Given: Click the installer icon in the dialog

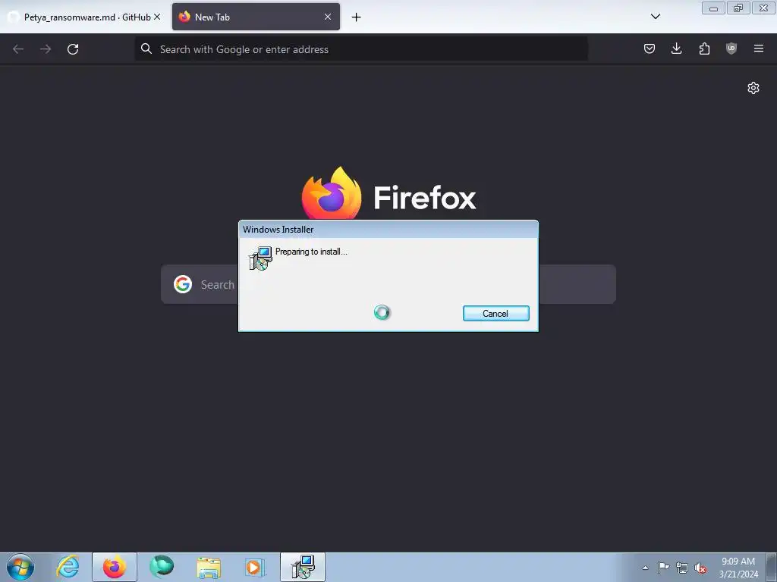Looking at the screenshot, I should [260, 258].
